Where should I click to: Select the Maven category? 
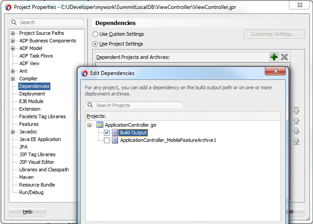point(26,177)
